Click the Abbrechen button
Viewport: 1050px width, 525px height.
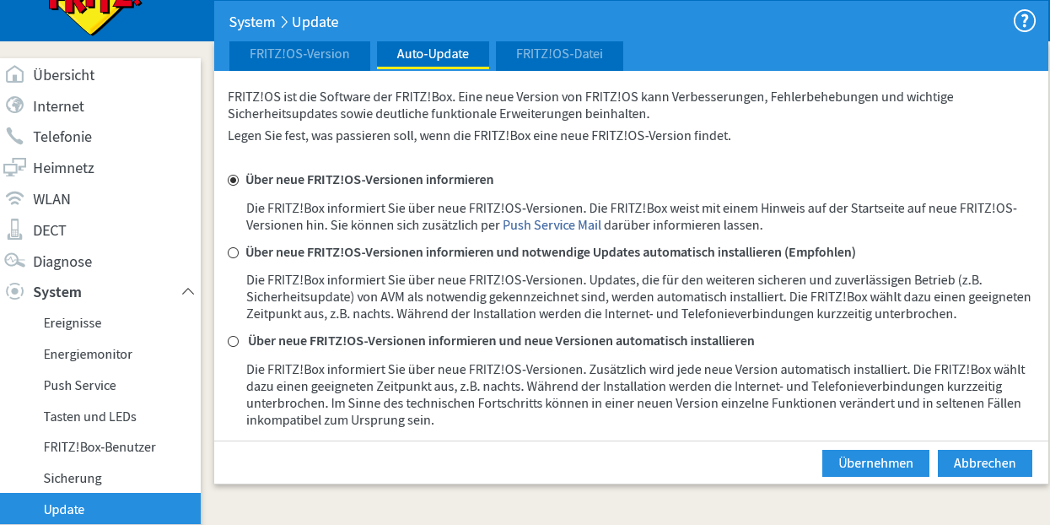[984, 463]
